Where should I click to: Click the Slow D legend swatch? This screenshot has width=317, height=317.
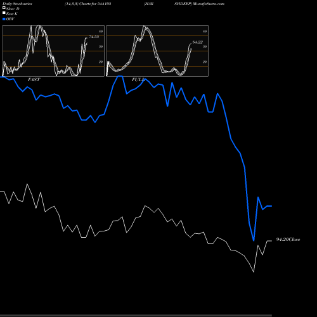(x=4, y=8)
